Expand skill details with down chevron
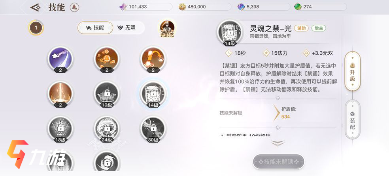 point(278,143)
